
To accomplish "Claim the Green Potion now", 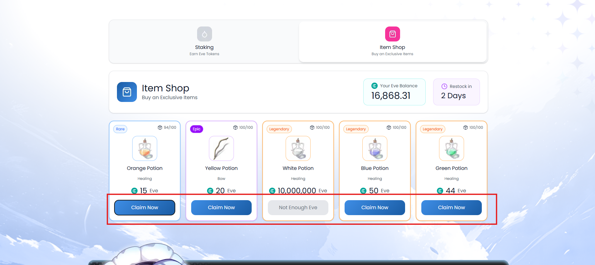I will click(451, 208).
